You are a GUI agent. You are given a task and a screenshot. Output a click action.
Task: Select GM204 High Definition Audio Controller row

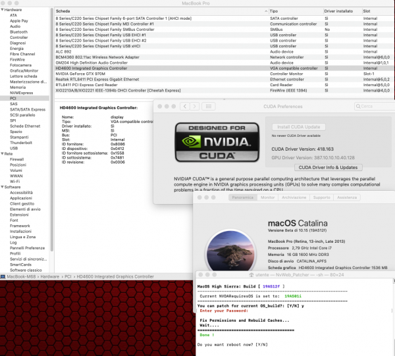[x=224, y=63]
